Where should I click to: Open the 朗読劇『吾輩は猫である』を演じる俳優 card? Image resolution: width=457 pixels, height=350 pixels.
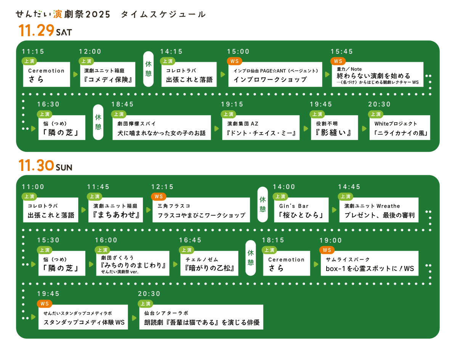(x=201, y=317)
